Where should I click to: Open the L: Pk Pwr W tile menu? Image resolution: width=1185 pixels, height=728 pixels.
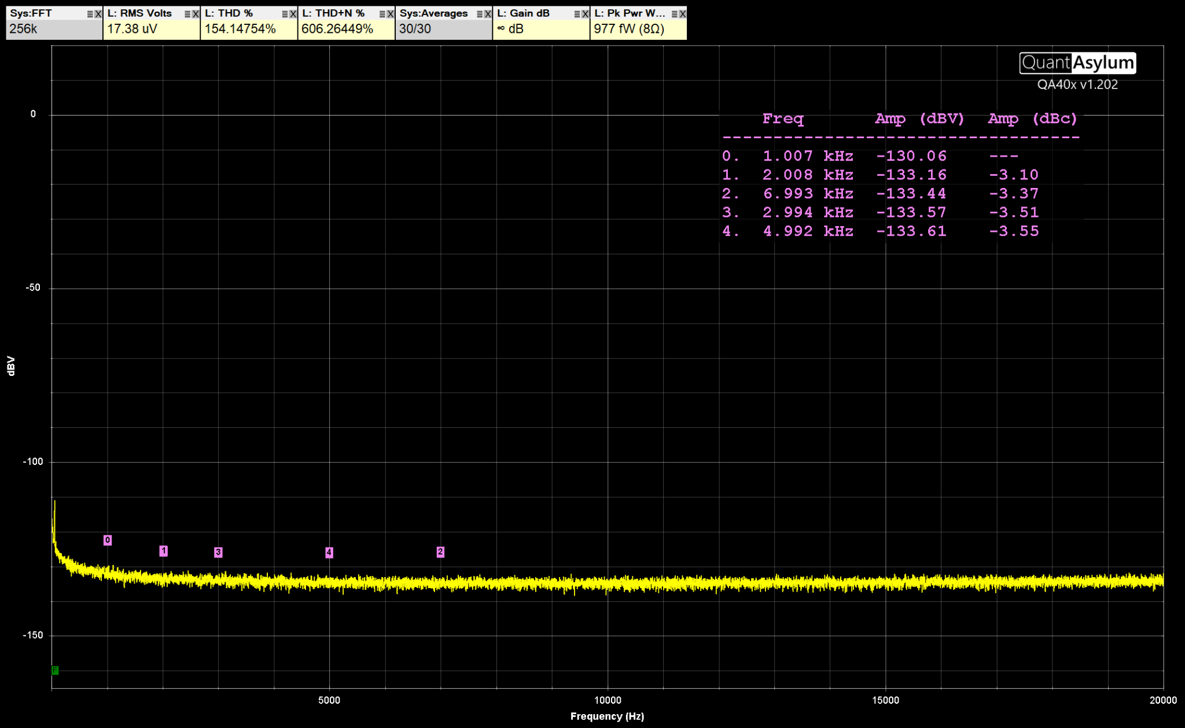coord(675,14)
